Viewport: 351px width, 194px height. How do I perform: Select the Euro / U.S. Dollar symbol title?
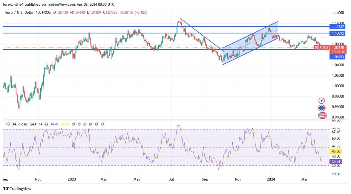tap(19, 13)
